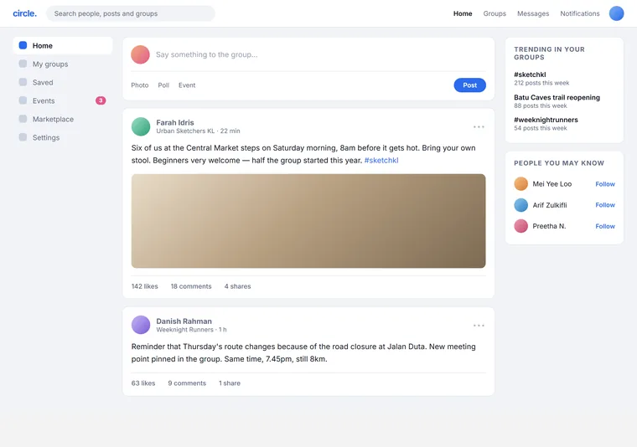This screenshot has height=447, width=637.
Task: Click '54 posts this week' text
Action: tap(541, 128)
